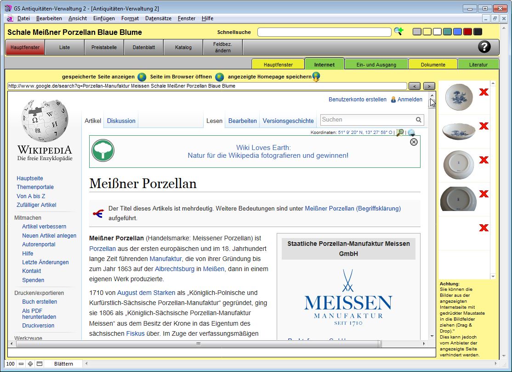
Task: Switch to the Ein- und Ausgang tab
Action: pyautogui.click(x=376, y=65)
